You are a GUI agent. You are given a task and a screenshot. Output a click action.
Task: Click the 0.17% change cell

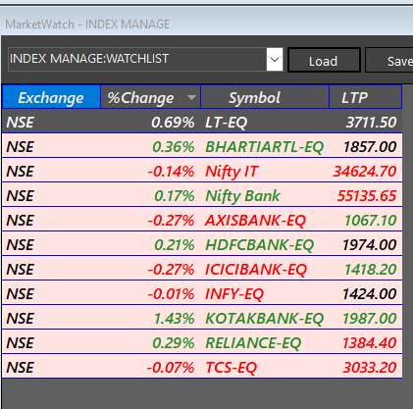point(150,195)
